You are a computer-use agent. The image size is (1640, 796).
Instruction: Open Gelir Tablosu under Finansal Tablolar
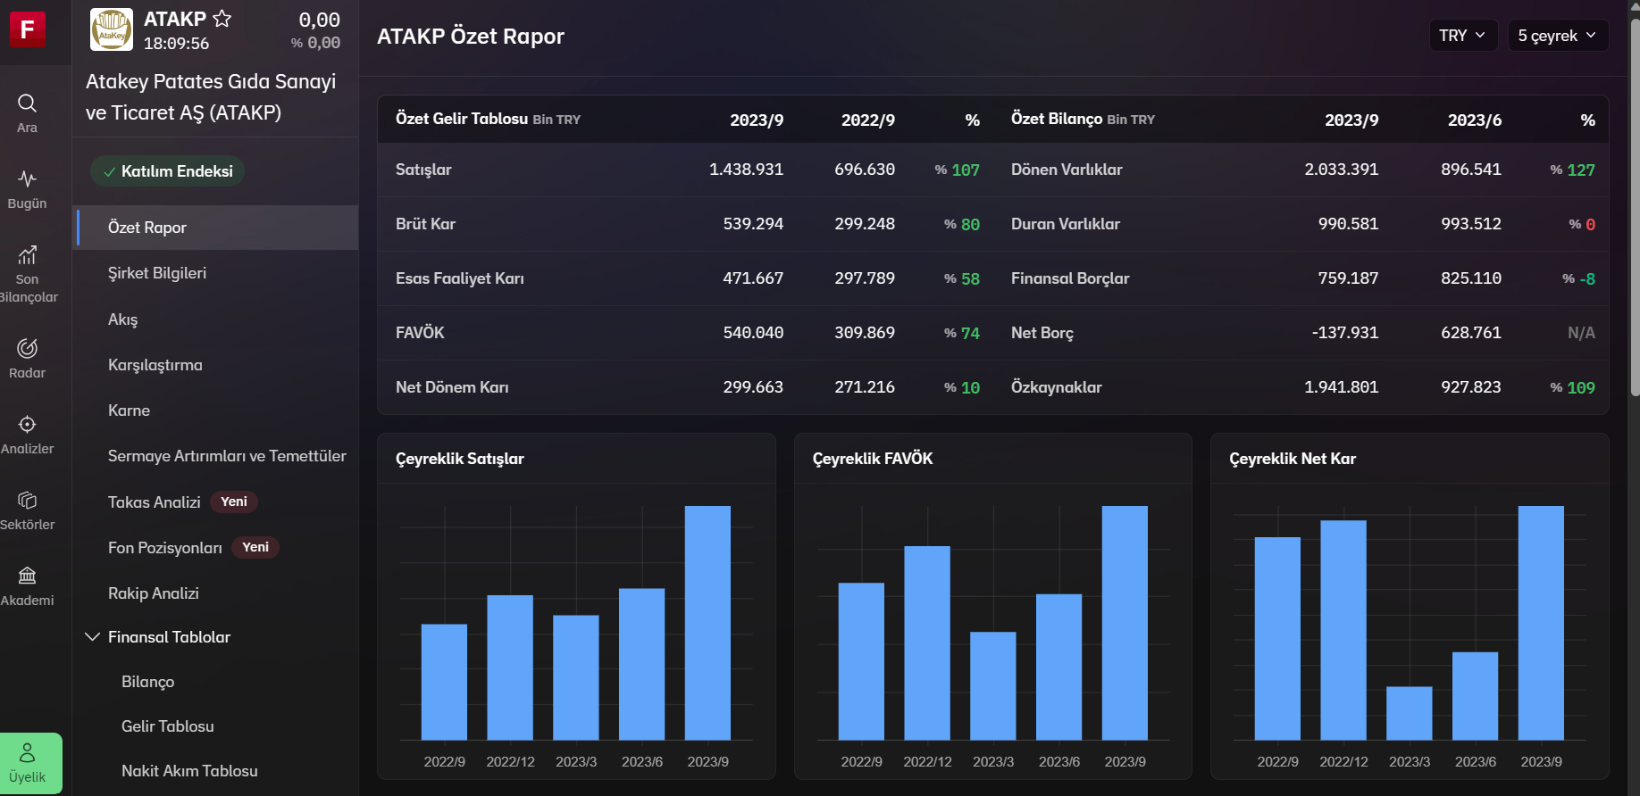click(x=168, y=726)
